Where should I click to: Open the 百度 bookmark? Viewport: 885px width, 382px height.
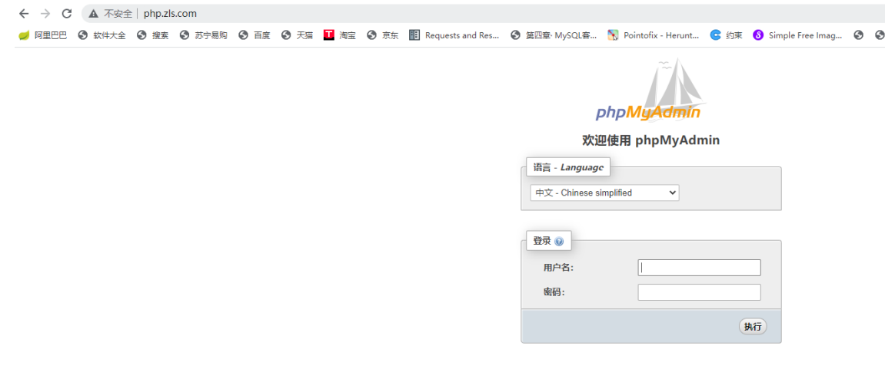(255, 35)
